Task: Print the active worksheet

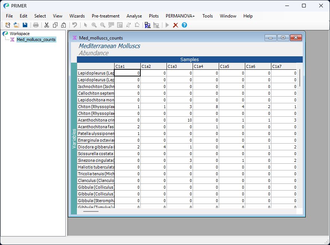Action: pos(36,25)
